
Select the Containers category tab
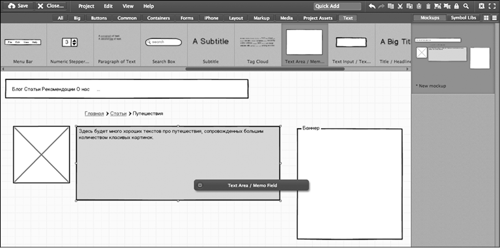coord(158,18)
